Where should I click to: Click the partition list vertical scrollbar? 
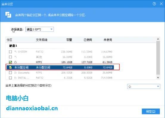[158, 58]
